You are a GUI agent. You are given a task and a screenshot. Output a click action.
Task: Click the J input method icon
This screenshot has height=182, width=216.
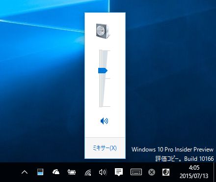(x=166, y=172)
